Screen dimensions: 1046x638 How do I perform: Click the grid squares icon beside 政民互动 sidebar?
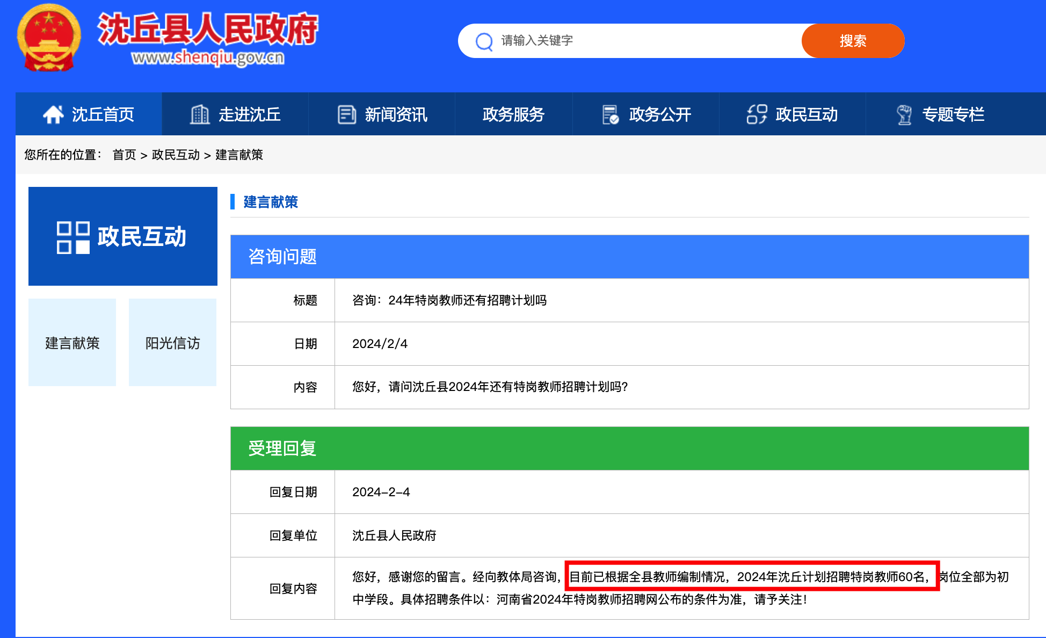(73, 237)
